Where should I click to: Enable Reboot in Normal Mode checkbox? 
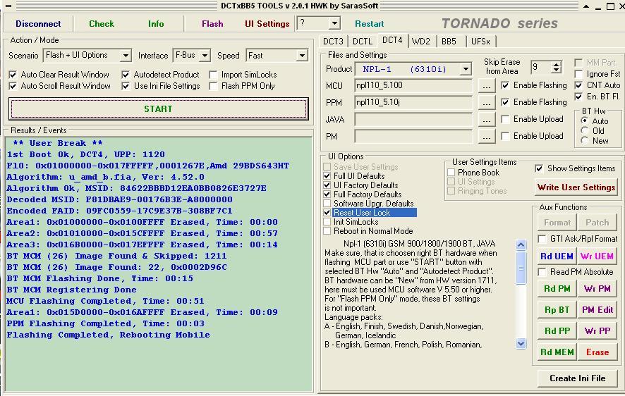[327, 231]
